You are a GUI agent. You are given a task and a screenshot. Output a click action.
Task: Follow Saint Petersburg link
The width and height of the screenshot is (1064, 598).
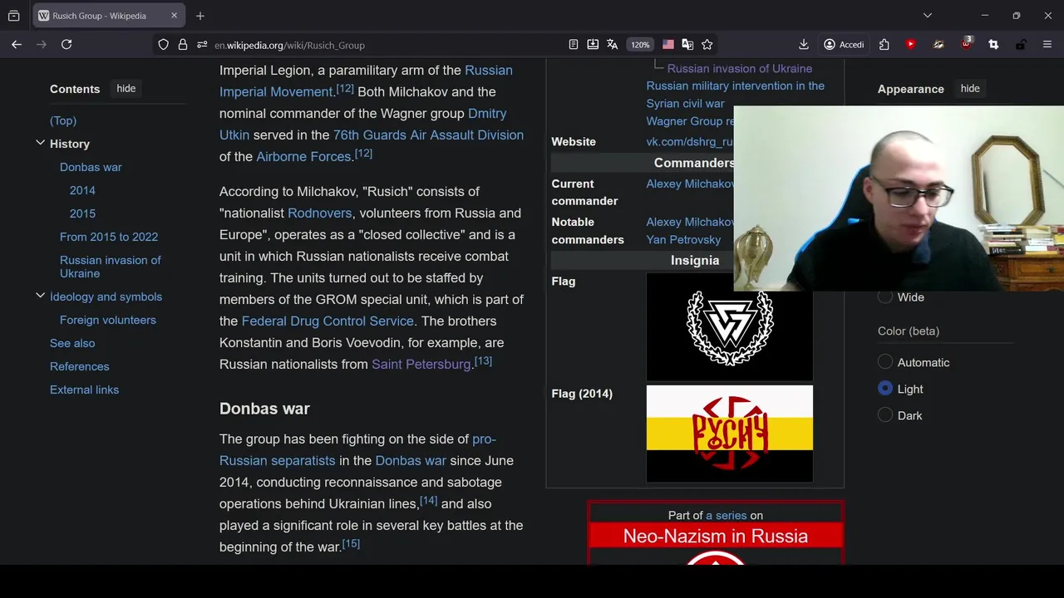point(421,364)
